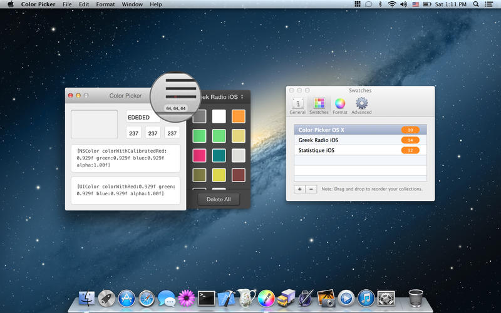Click the Wi-Fi status icon
Screen dimensions: 501x313
392,4
